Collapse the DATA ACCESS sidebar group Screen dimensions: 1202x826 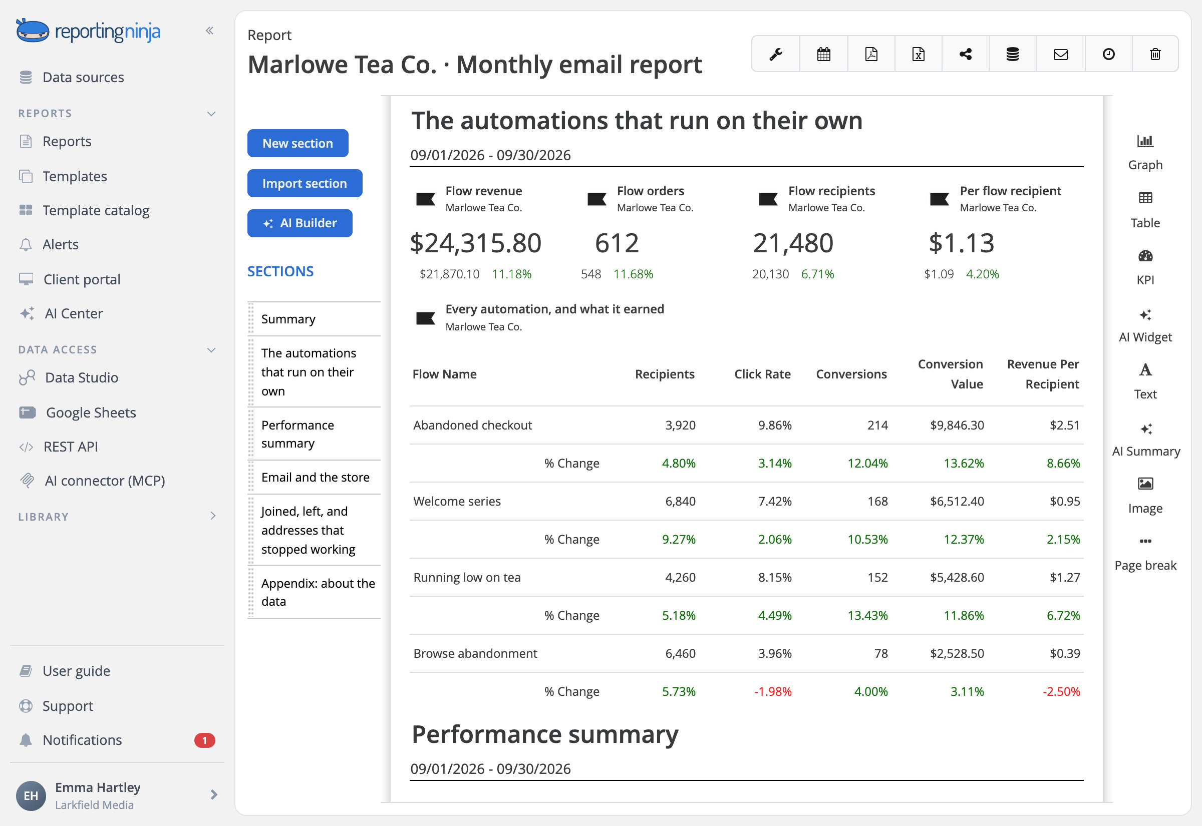click(x=211, y=350)
